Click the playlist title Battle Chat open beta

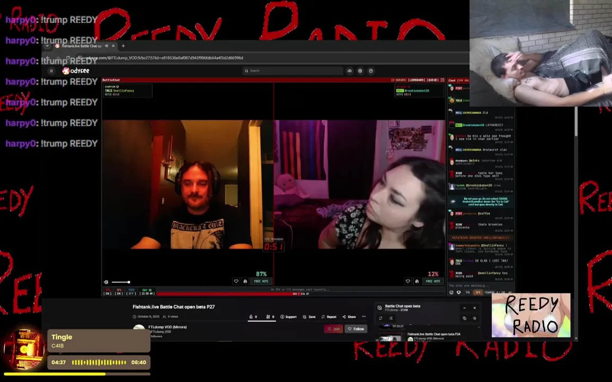(403, 306)
